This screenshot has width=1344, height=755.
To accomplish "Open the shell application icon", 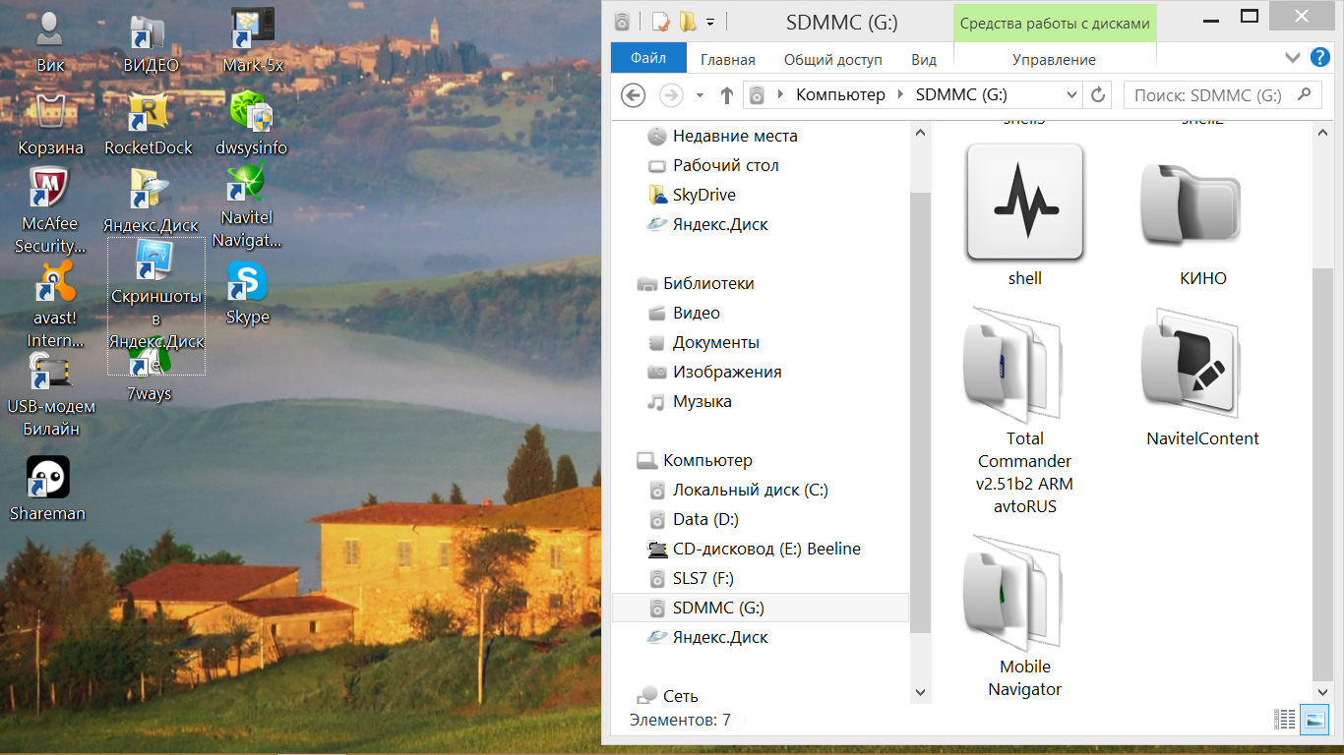I will coord(1024,203).
